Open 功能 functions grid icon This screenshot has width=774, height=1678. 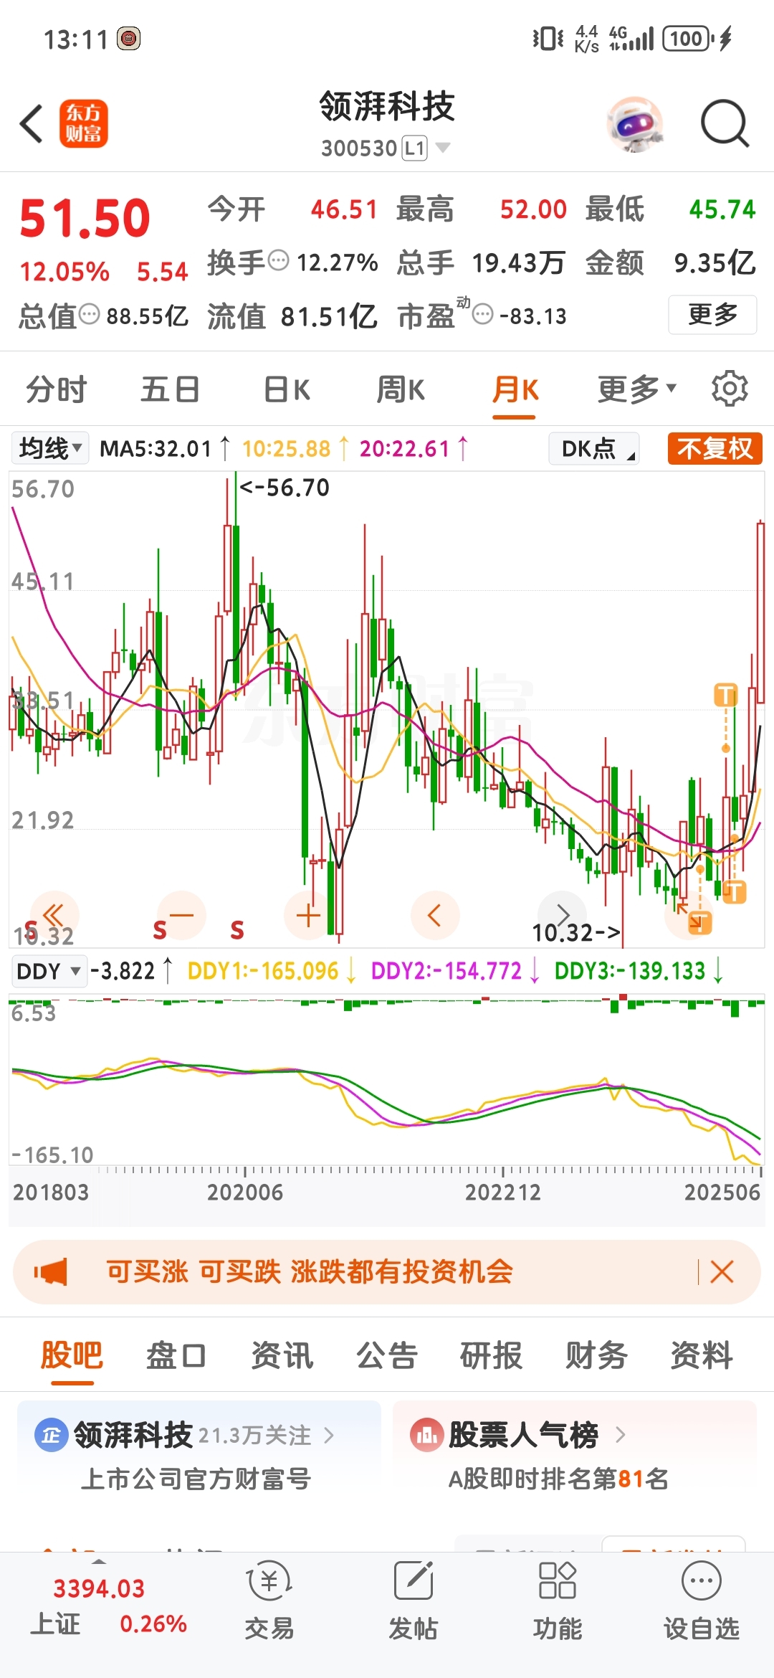(558, 1601)
